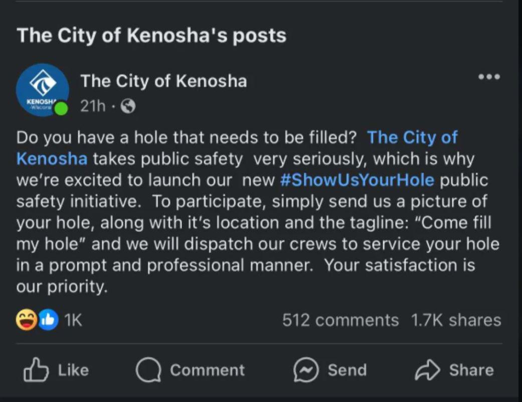522x402 pixels.
Task: Click the City of Kenosha profile picture
Action: point(41,89)
